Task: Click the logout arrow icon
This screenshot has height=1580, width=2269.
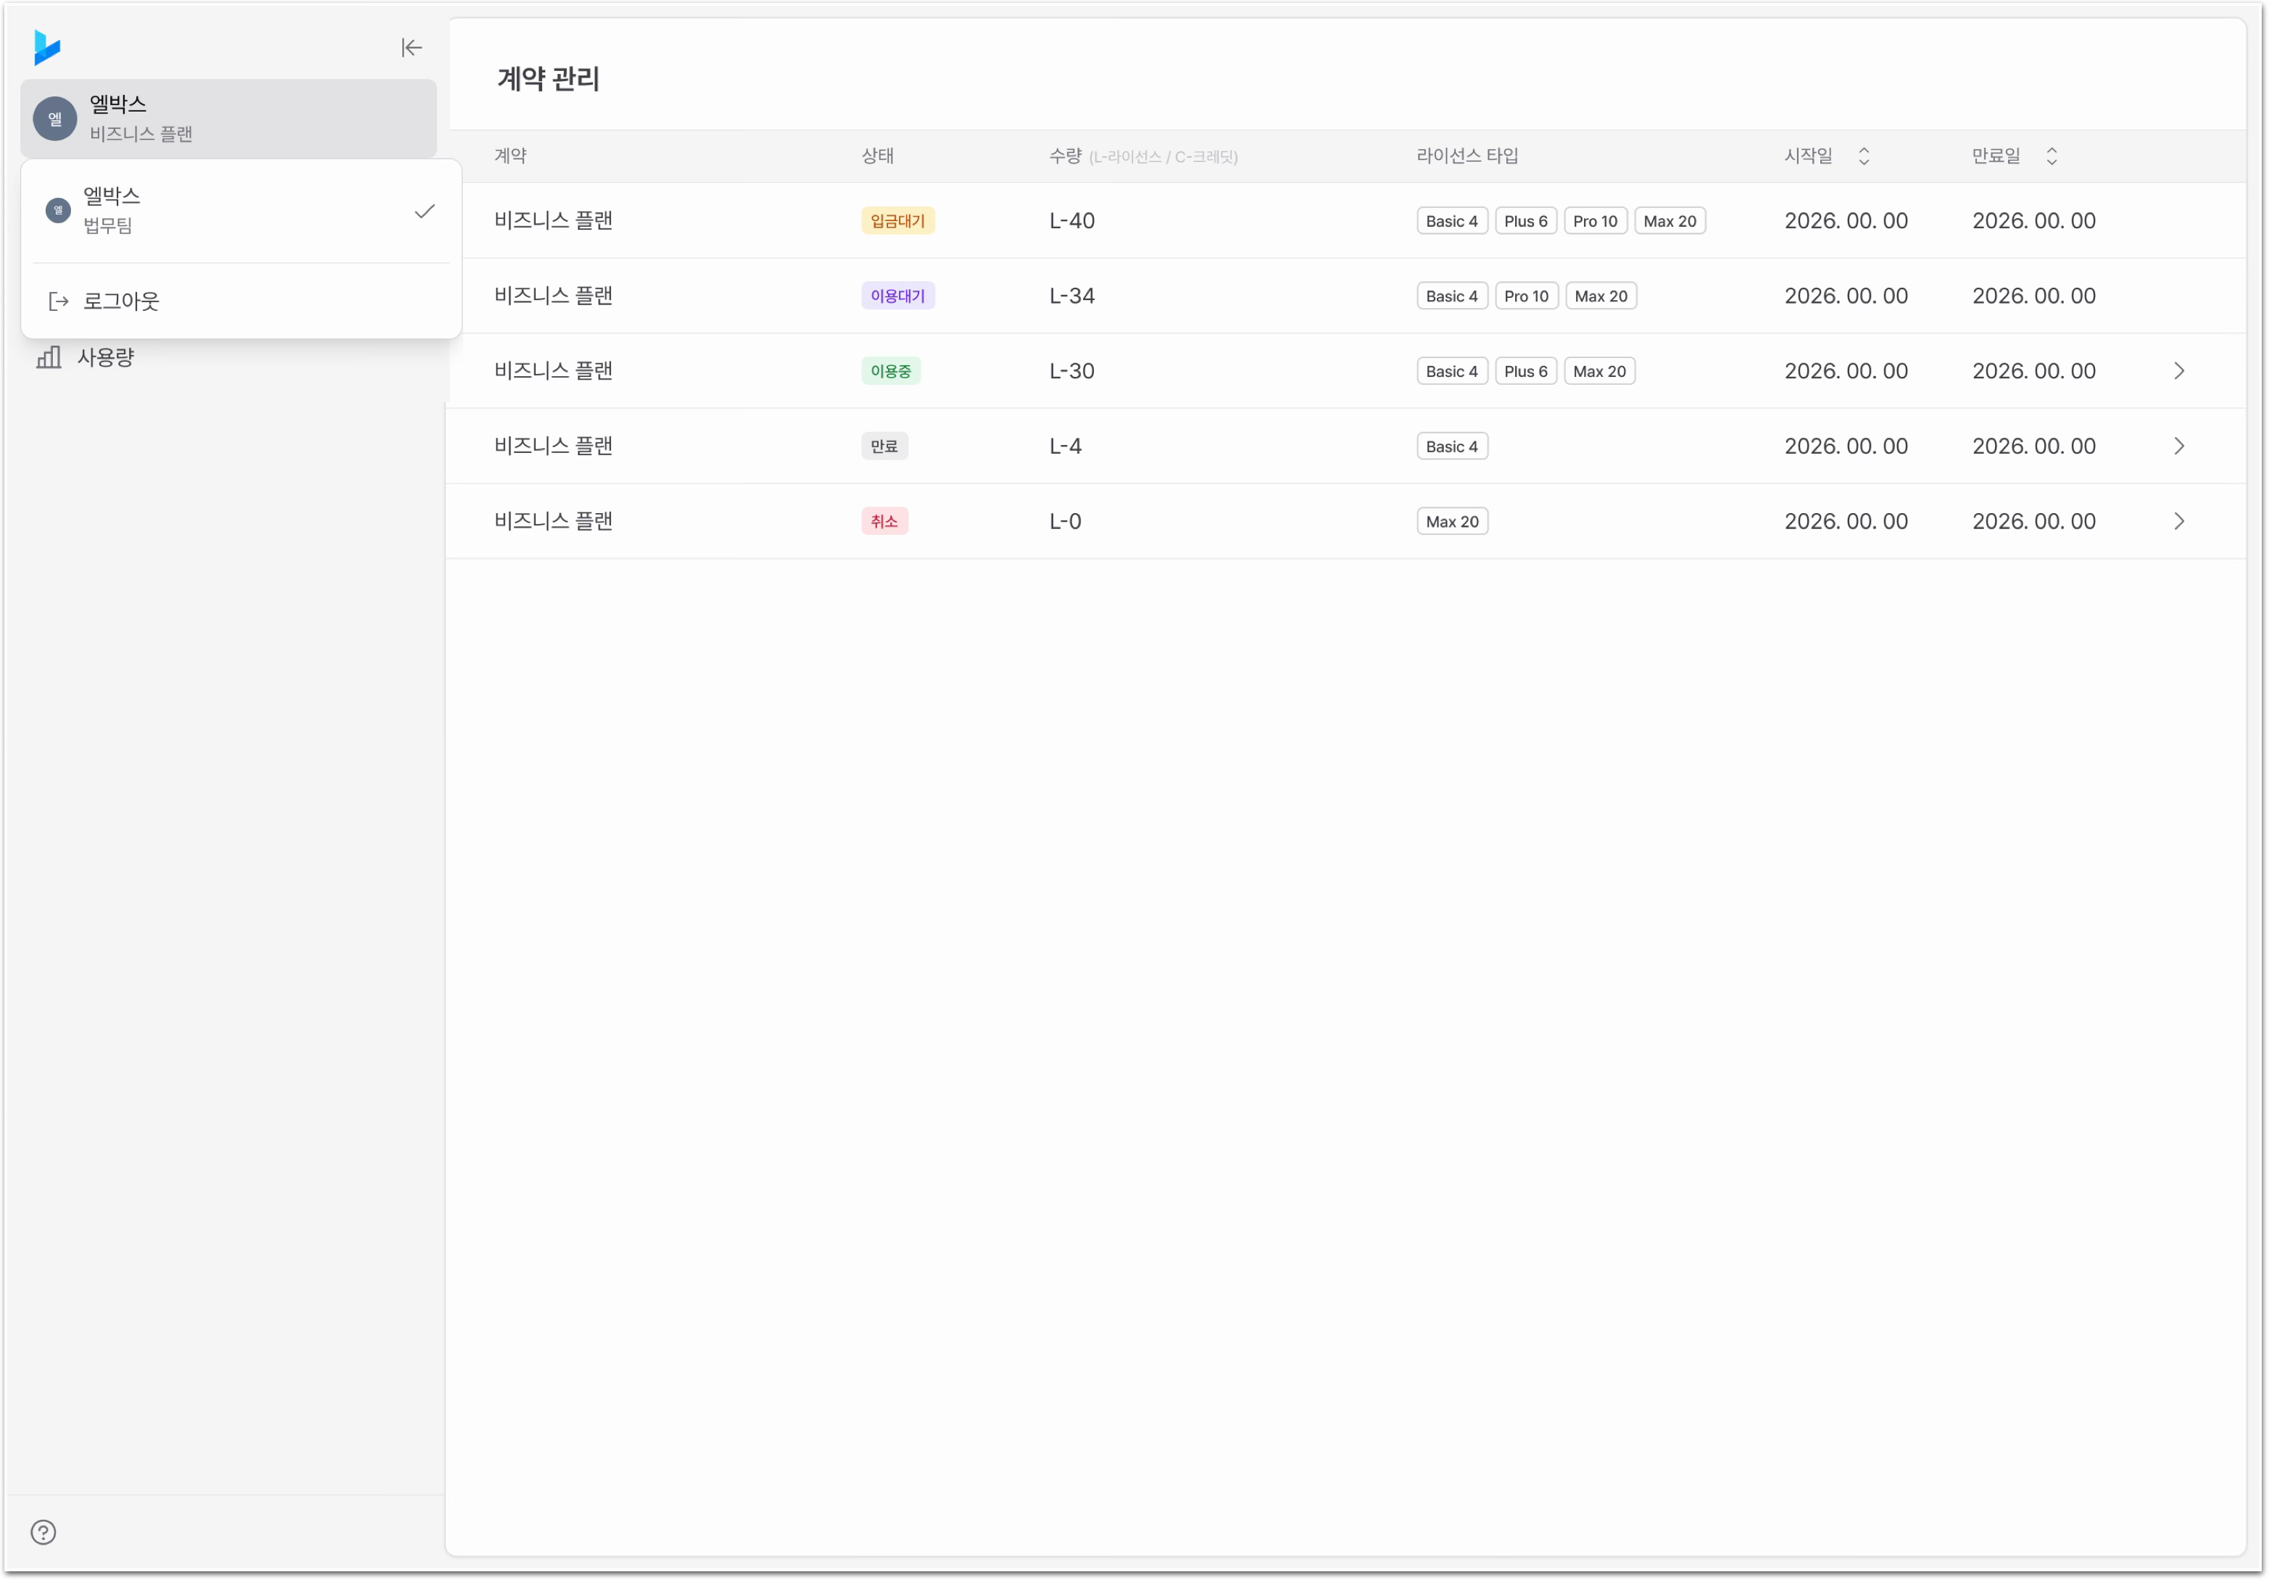Action: pyautogui.click(x=58, y=302)
